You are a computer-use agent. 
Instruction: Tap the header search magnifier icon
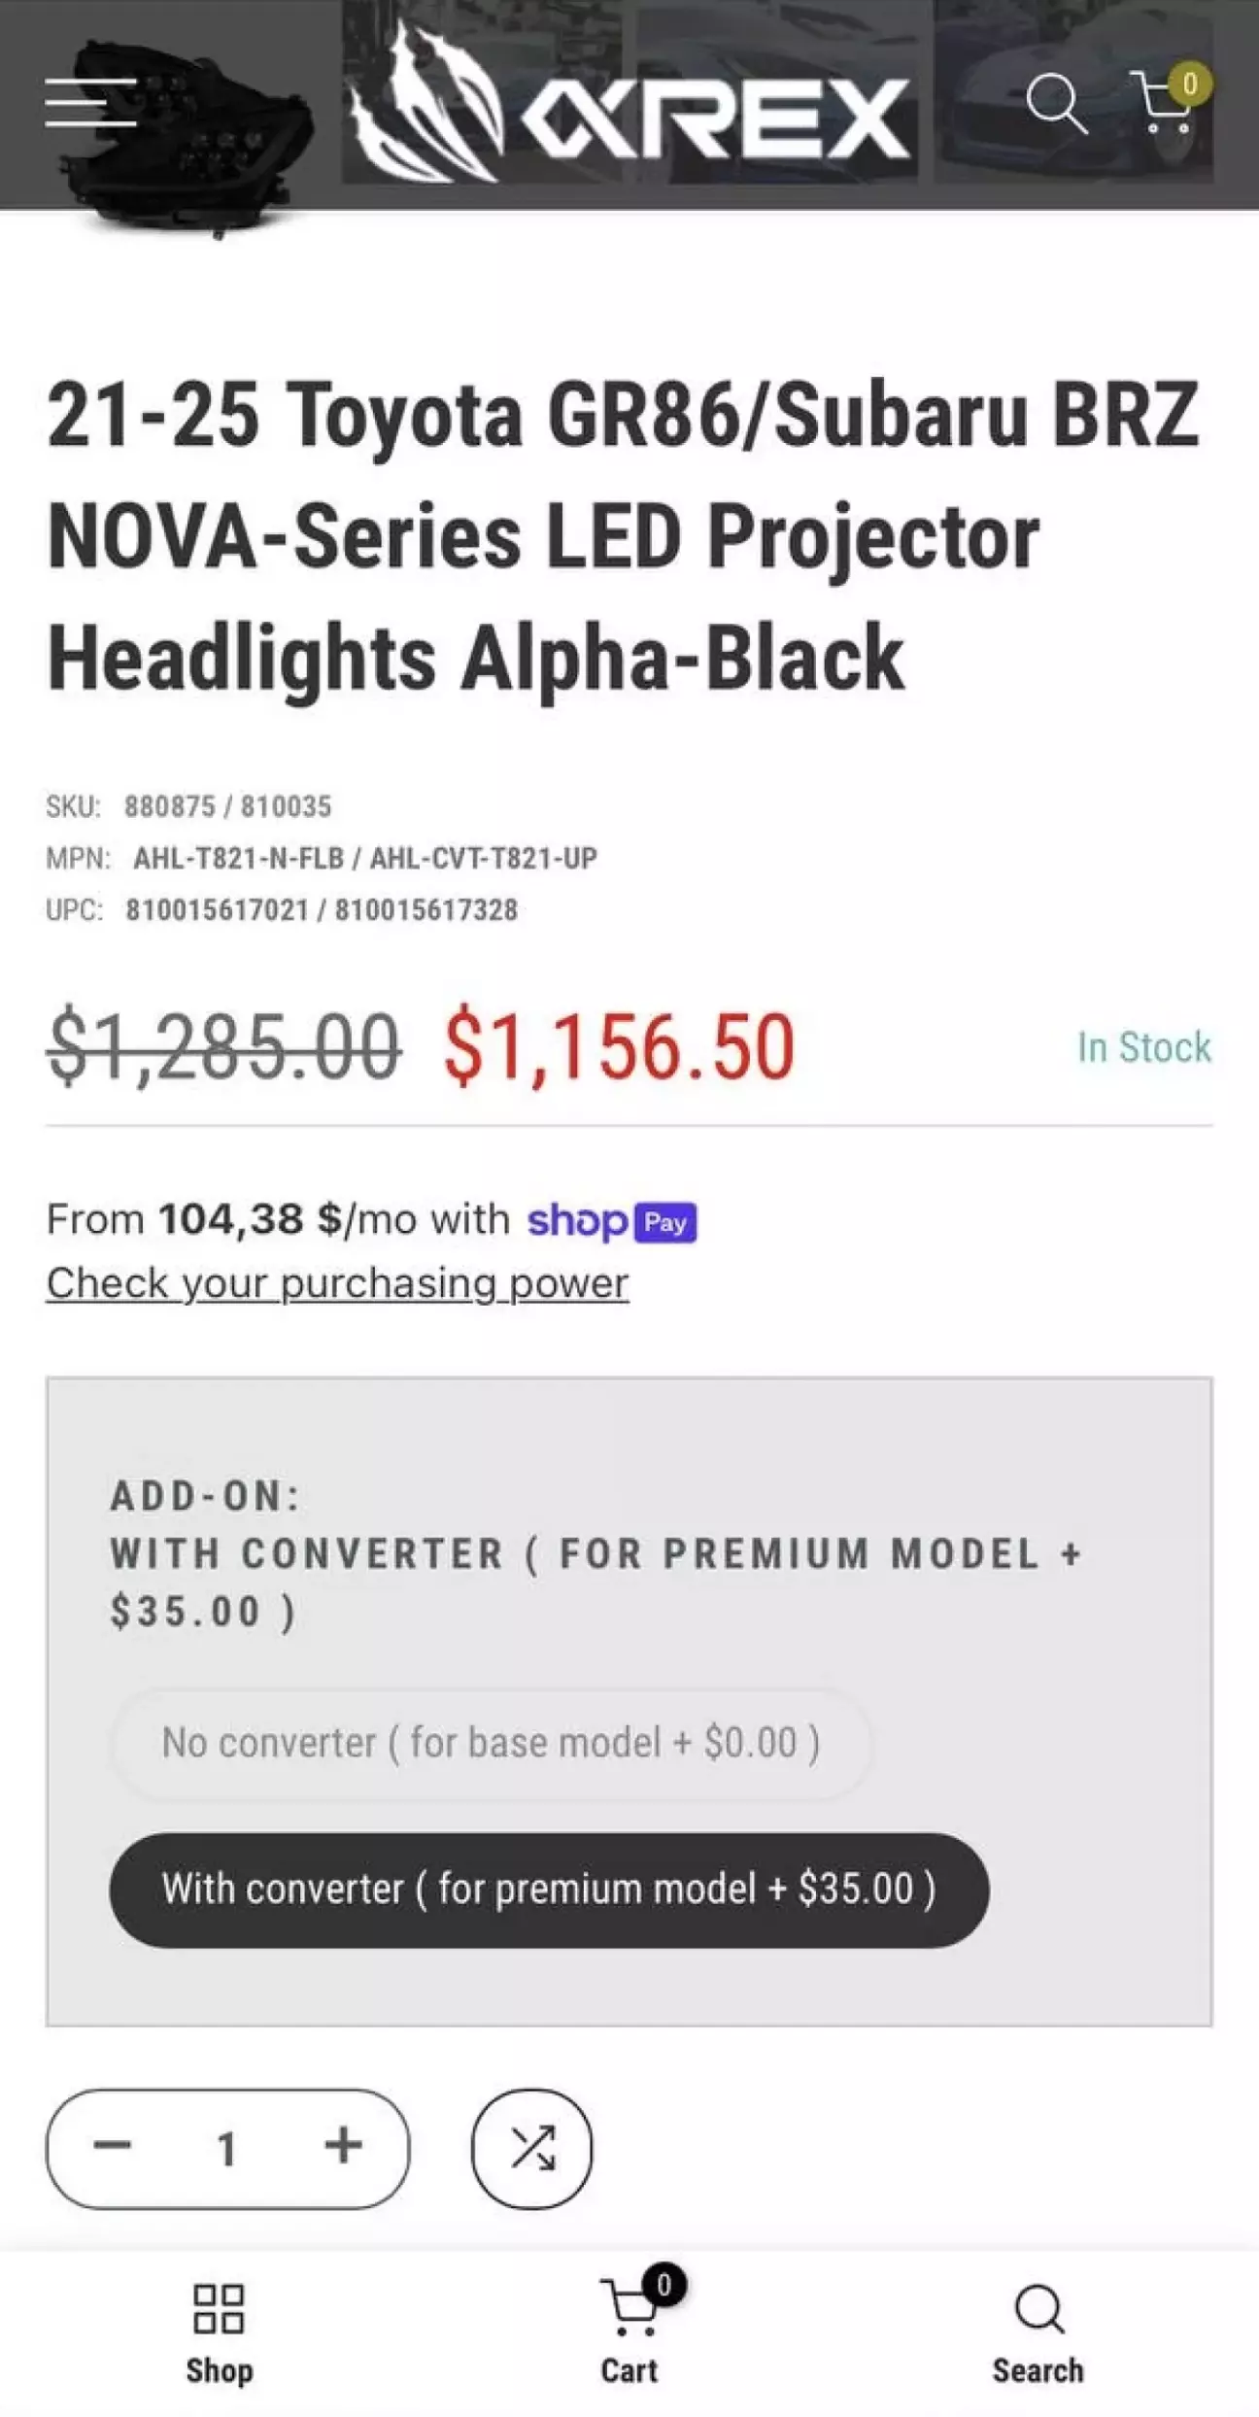[1056, 102]
